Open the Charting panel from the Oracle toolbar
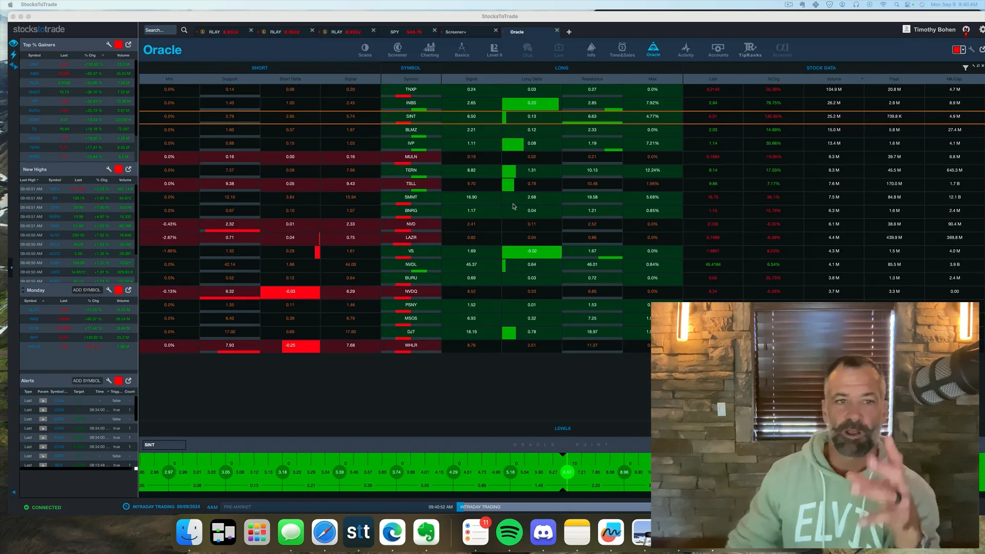The width and height of the screenshot is (985, 554). (x=429, y=49)
